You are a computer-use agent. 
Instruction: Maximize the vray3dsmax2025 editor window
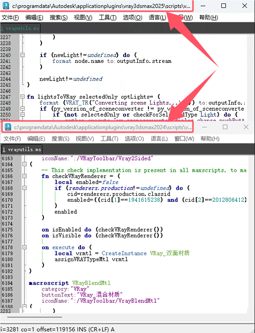(224, 6)
